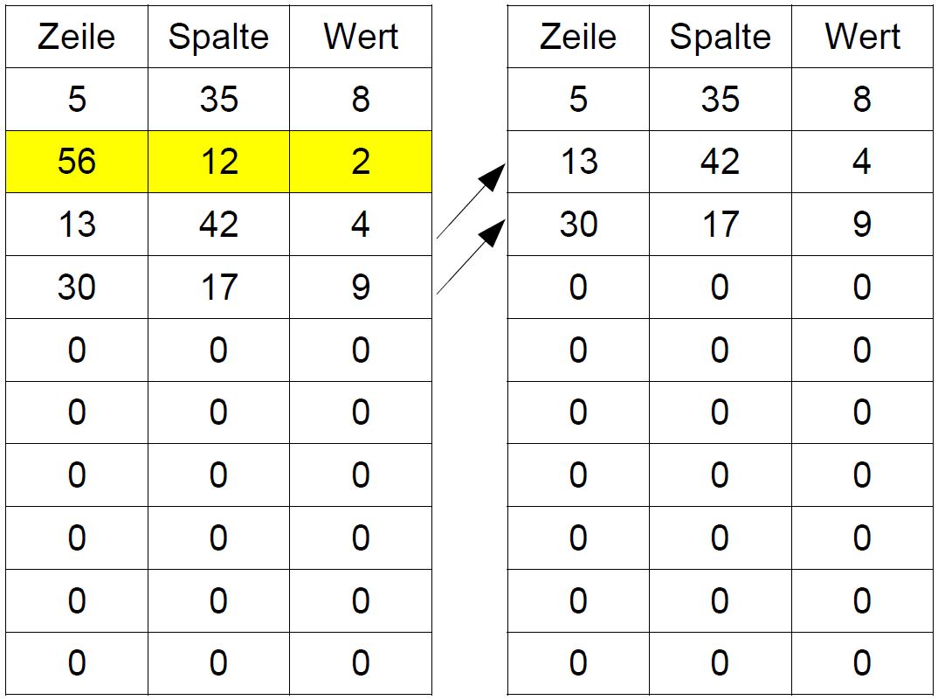Select cell 13 in the right table

click(x=578, y=162)
